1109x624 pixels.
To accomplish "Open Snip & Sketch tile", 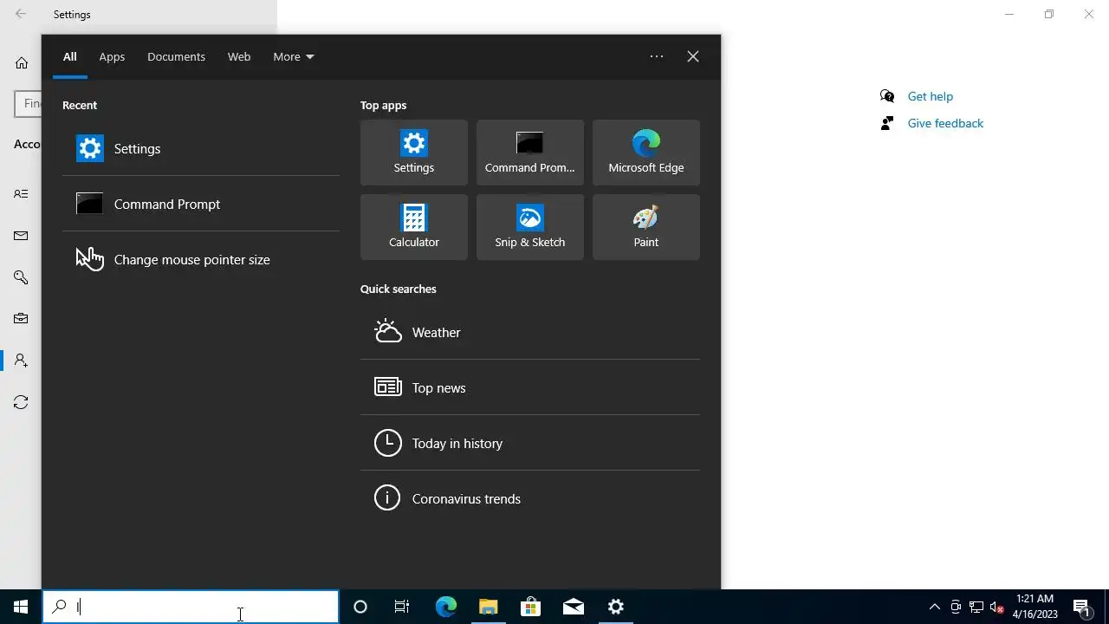I will (530, 227).
